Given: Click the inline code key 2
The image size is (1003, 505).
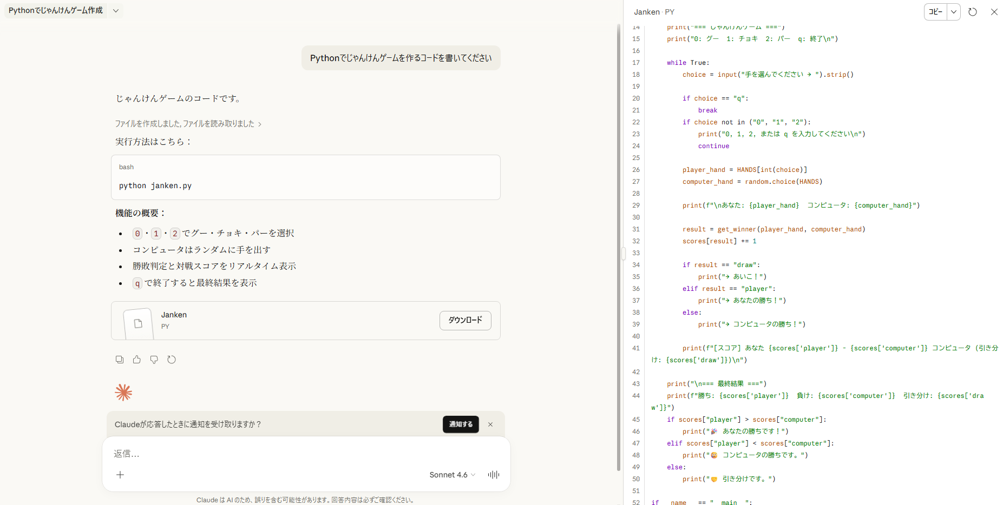Looking at the screenshot, I should (x=175, y=234).
